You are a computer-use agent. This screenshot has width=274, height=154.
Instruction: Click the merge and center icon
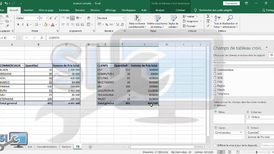89,24
